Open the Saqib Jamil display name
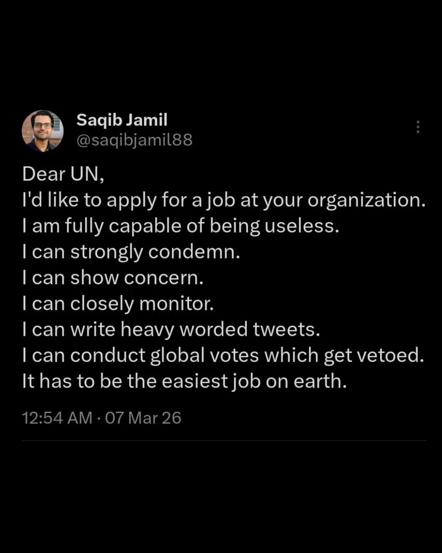The height and width of the screenshot is (553, 442). click(122, 120)
